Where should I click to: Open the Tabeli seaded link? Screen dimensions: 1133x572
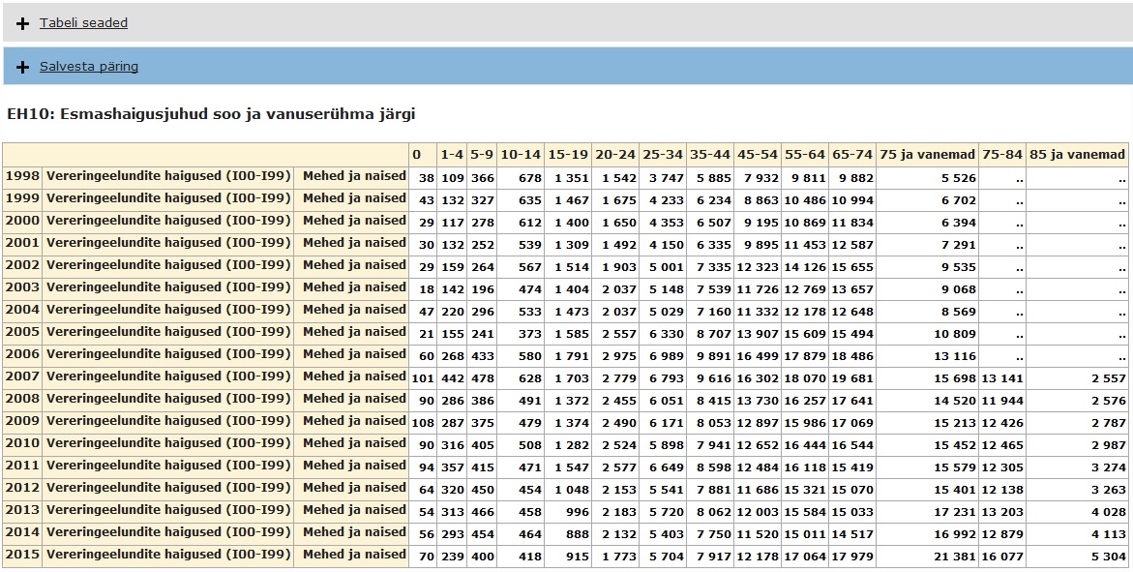(83, 23)
